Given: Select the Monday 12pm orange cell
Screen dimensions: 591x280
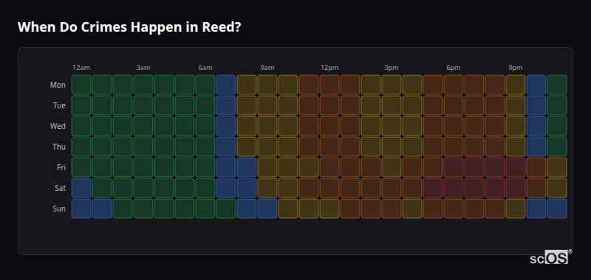Looking at the screenshot, I should [x=329, y=85].
